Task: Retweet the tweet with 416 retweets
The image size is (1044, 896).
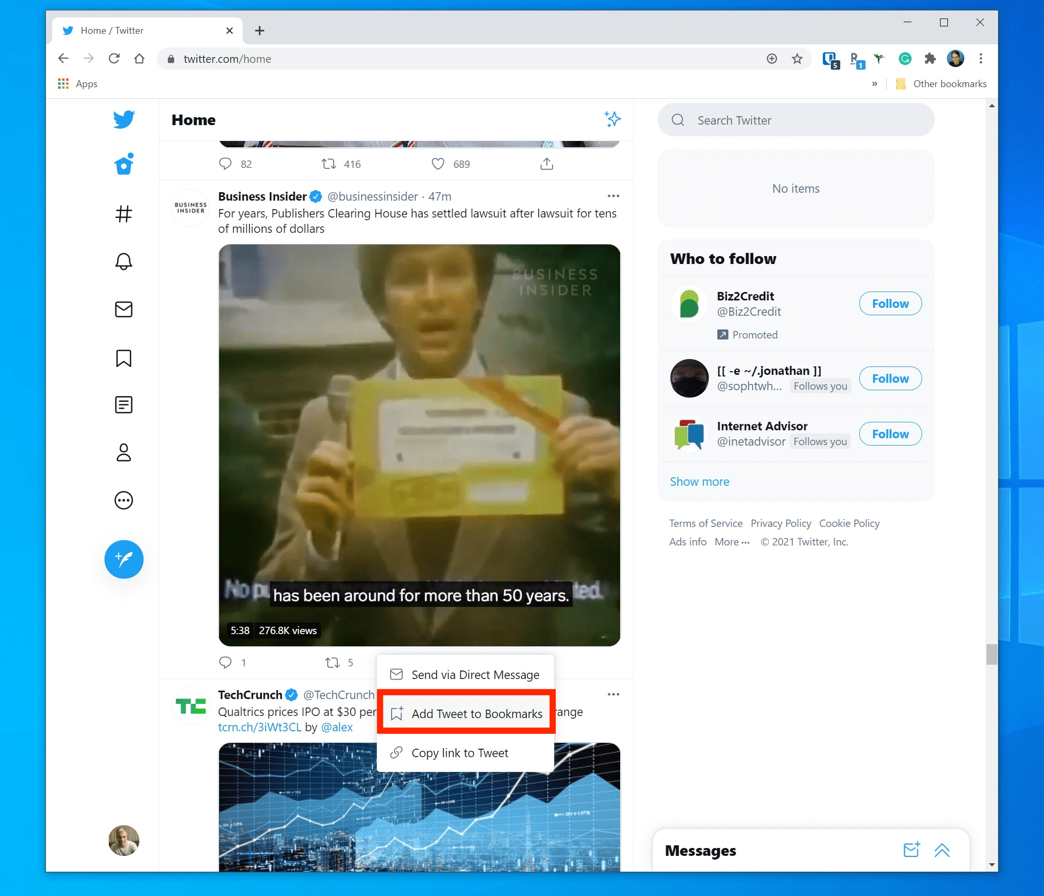Action: [329, 164]
